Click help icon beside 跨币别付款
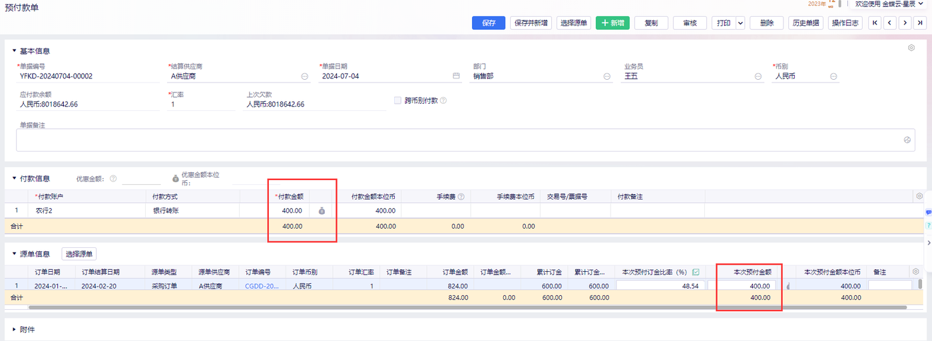Viewport: 932px width, 341px height. tap(443, 101)
